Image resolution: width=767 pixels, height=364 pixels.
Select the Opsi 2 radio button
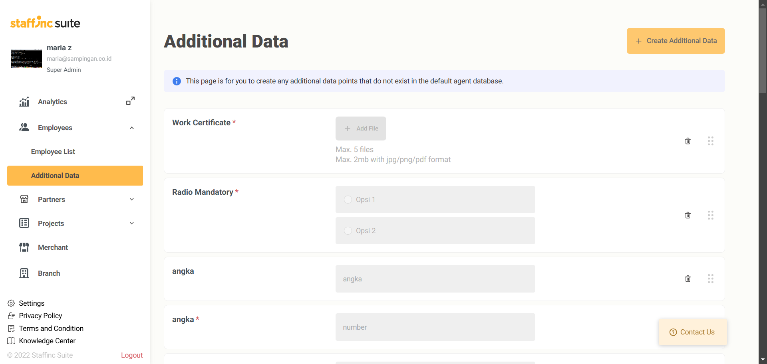348,231
